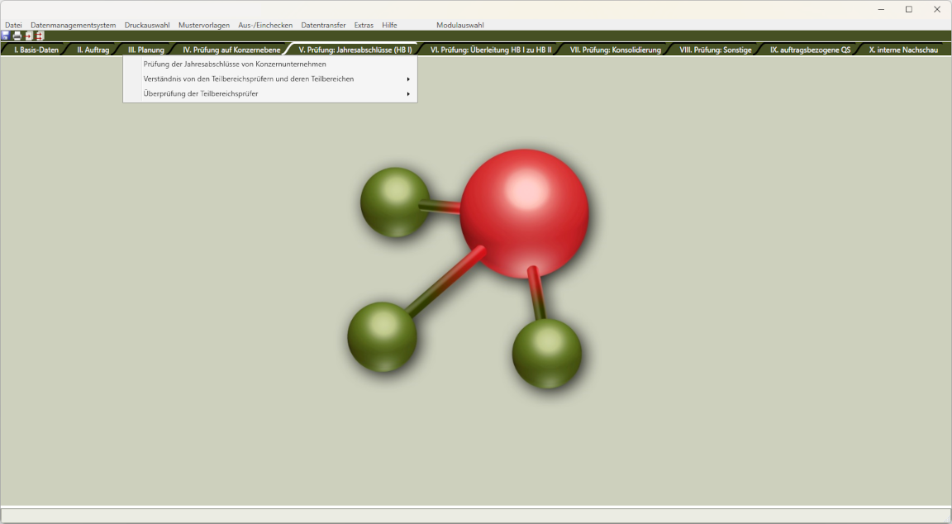The image size is (952, 524).
Task: Select the X. interne Nachschau tab
Action: point(903,50)
